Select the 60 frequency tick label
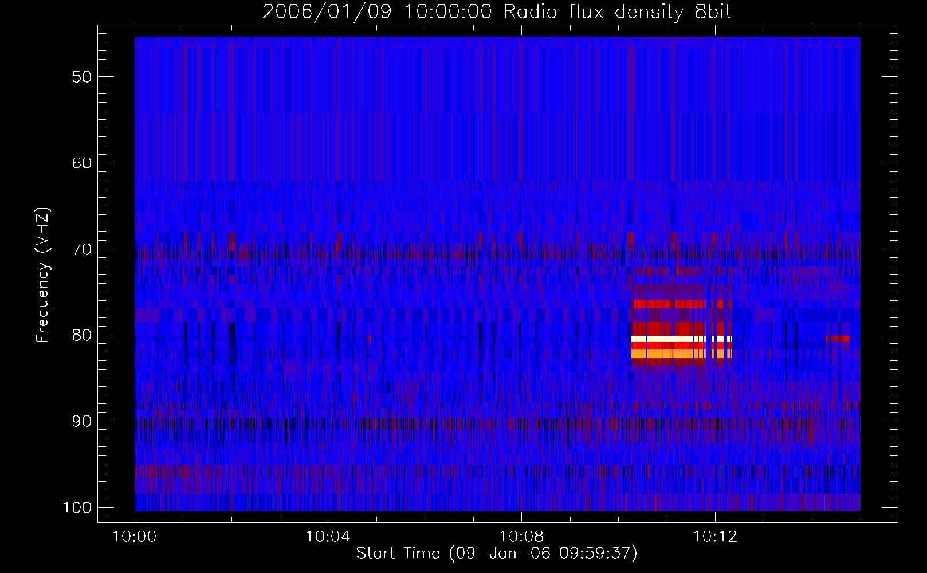Screen dimensions: 927x573 click(82, 163)
